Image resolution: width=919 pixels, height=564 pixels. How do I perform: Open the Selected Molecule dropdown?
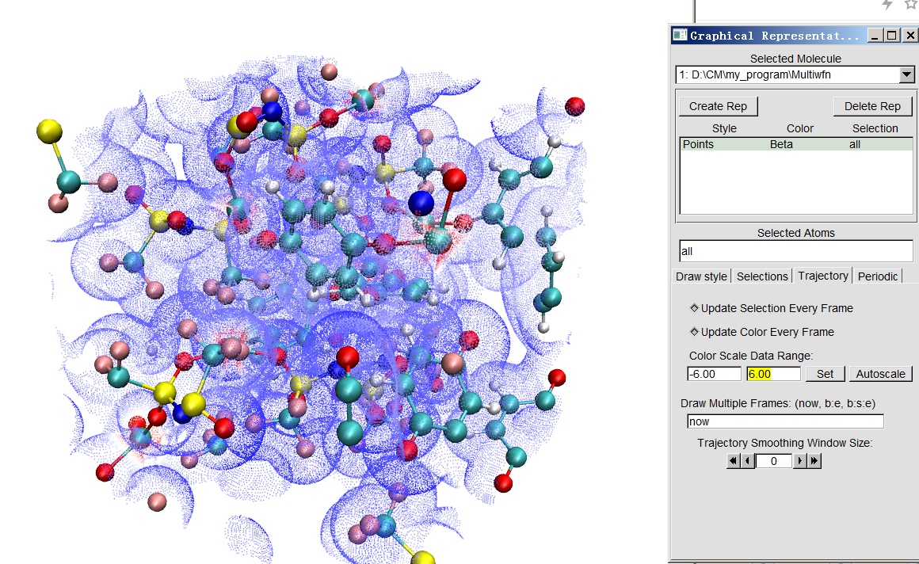pyautogui.click(x=906, y=74)
